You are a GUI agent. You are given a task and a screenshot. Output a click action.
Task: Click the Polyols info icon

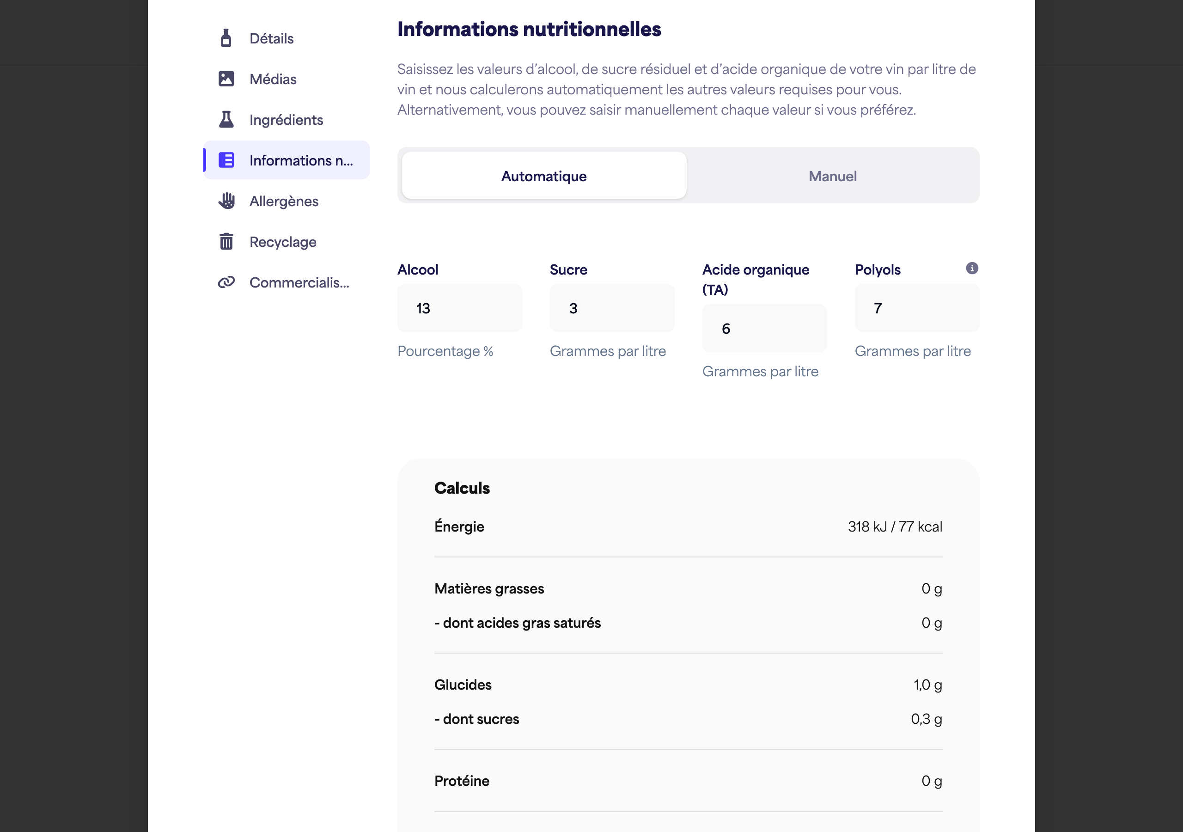point(972,269)
